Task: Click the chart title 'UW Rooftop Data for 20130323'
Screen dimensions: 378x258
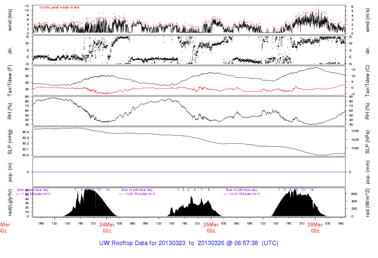Action: pos(142,243)
